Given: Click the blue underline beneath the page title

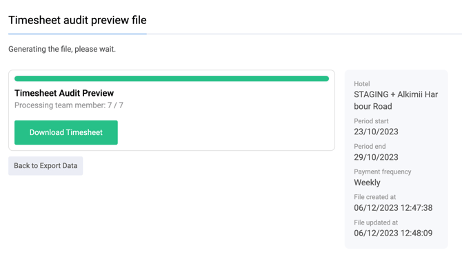Looking at the screenshot, I should click(77, 34).
